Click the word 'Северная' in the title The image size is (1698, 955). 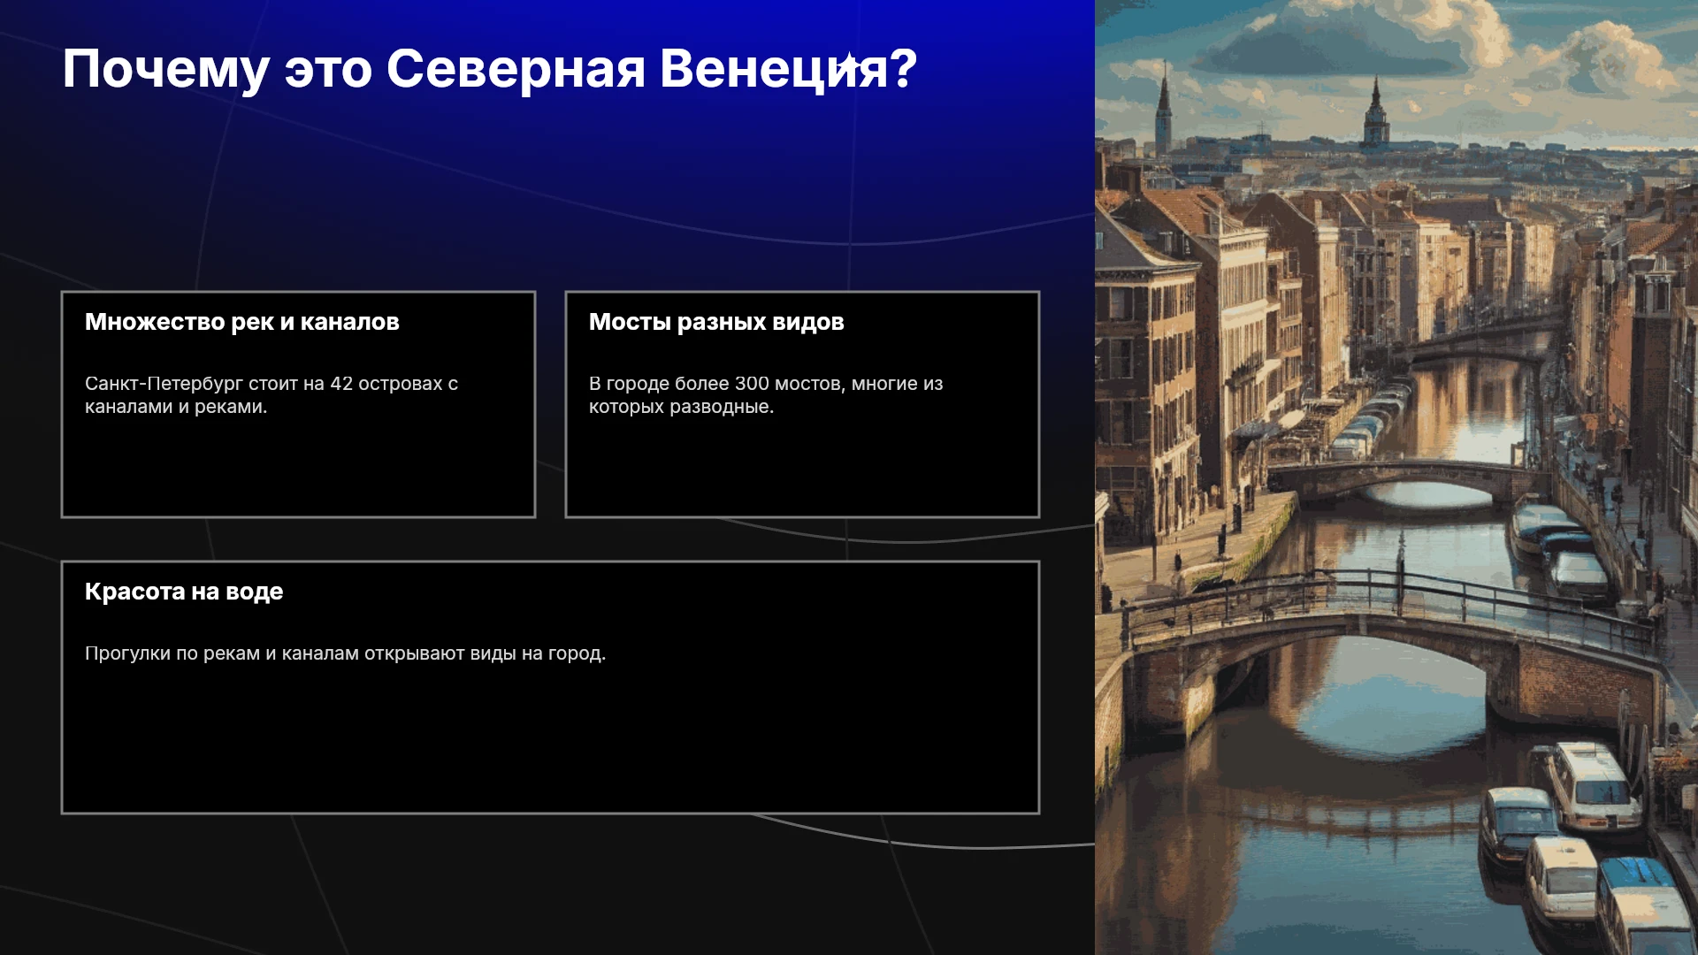click(x=516, y=69)
